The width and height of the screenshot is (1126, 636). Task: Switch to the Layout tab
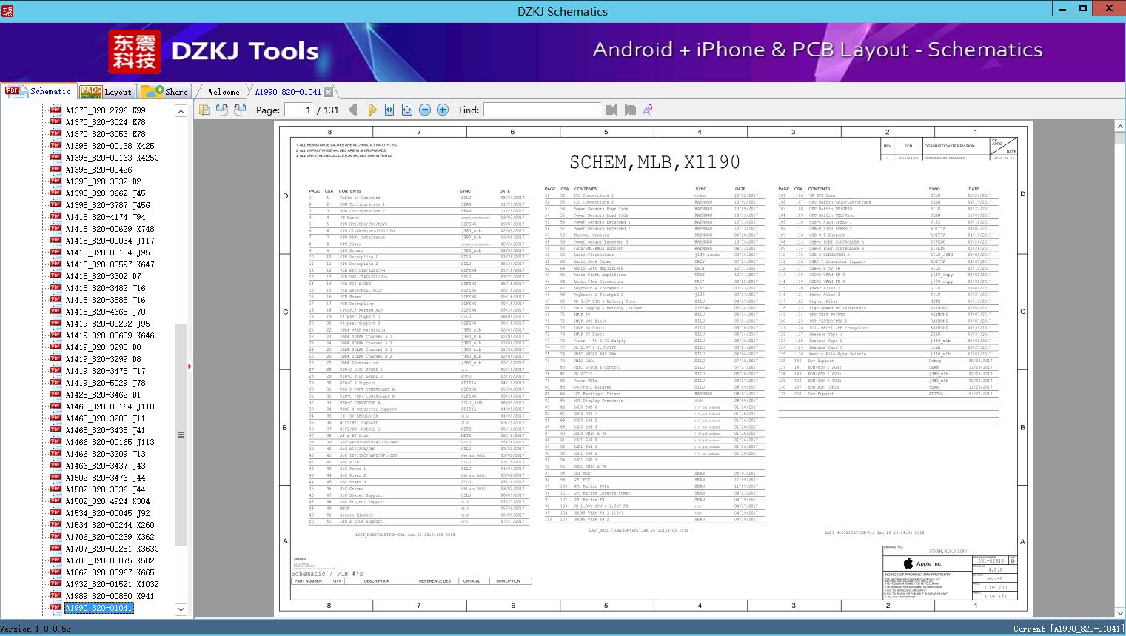pos(106,92)
